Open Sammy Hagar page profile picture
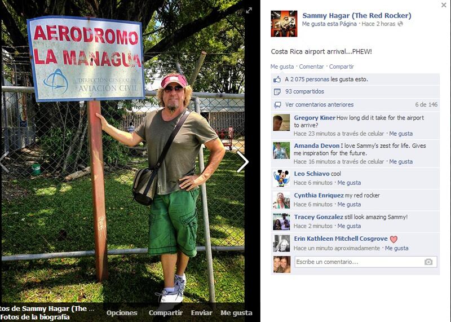451x322 pixels. click(x=284, y=24)
